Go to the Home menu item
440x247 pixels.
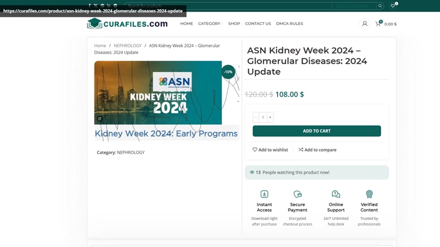click(186, 24)
